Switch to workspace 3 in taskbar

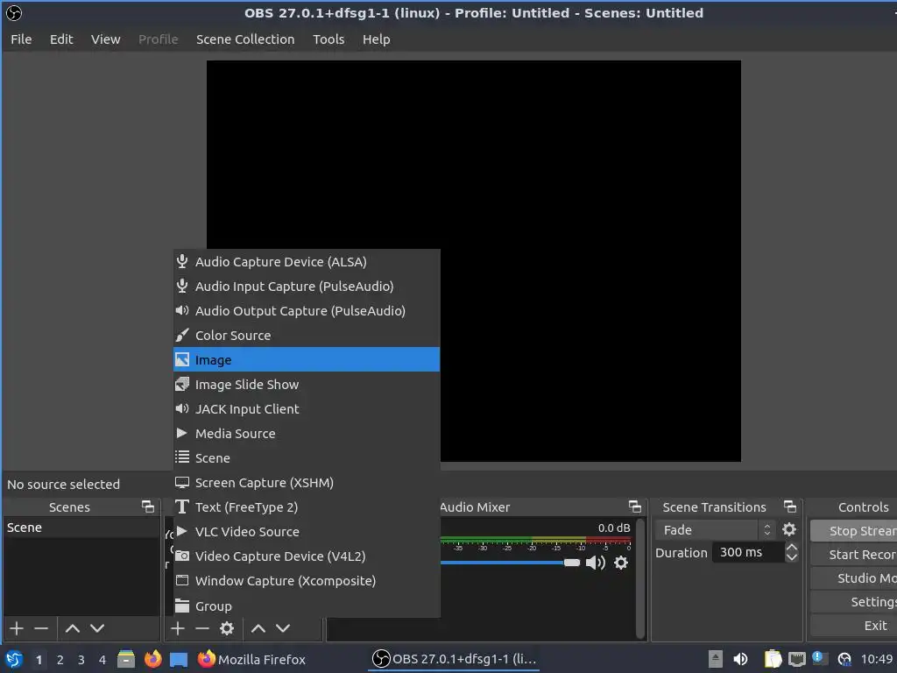[x=81, y=660]
